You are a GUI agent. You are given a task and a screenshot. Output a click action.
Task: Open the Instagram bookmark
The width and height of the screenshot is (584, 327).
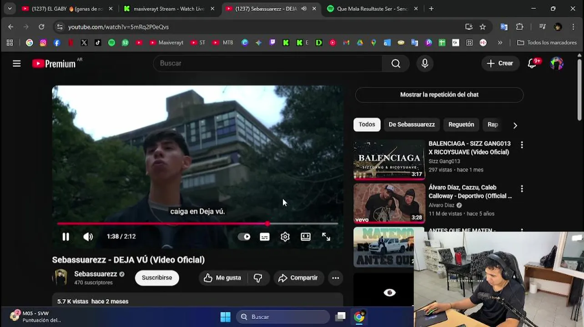pyautogui.click(x=43, y=43)
